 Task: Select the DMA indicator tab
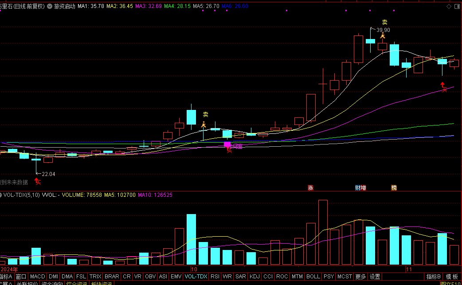67,277
